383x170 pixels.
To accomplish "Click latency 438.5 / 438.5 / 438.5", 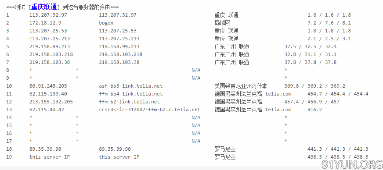I will [338, 157].
